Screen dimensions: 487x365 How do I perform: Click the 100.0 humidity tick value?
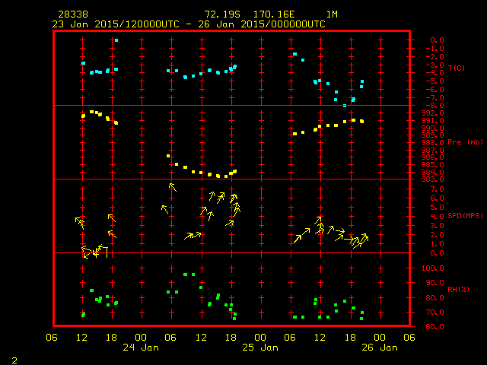433,268
